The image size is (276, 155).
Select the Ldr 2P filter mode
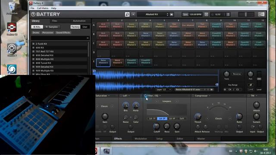[x=162, y=119]
